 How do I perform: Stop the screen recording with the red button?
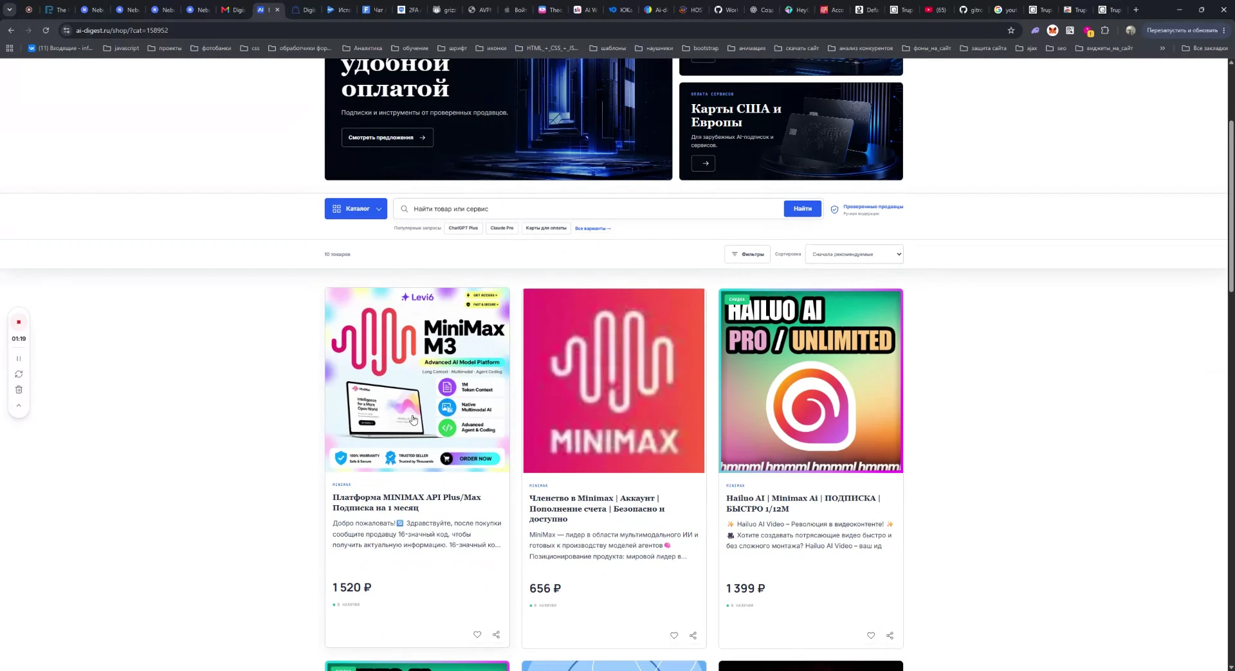coord(19,322)
